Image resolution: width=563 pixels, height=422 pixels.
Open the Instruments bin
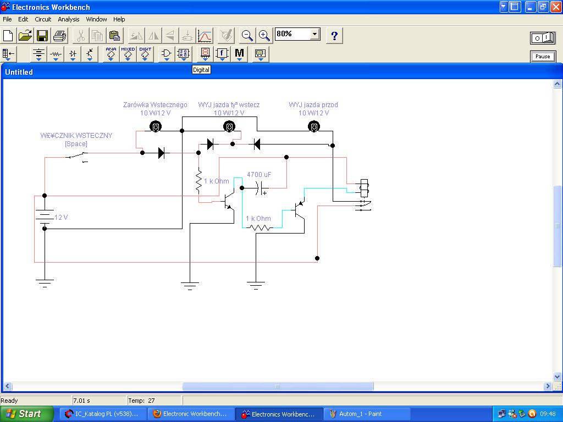click(x=260, y=54)
